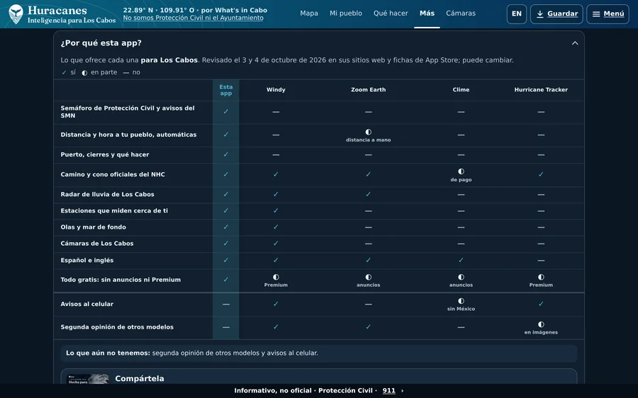Viewport: 638px width, 398px height.
Task: Click 'Lo que aún no tenemos' note
Action: click(x=318, y=353)
